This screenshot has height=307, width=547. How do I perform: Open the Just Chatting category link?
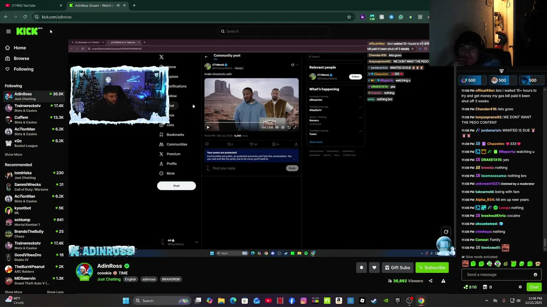109,279
